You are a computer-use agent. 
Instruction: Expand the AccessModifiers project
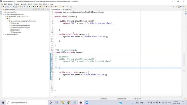click(x=3, y=12)
